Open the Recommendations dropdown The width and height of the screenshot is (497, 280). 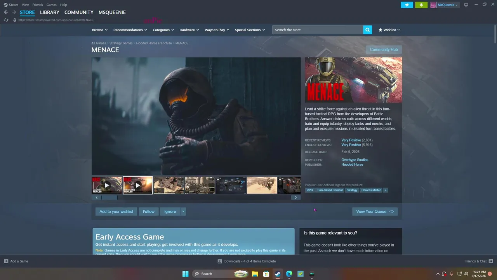[130, 30]
